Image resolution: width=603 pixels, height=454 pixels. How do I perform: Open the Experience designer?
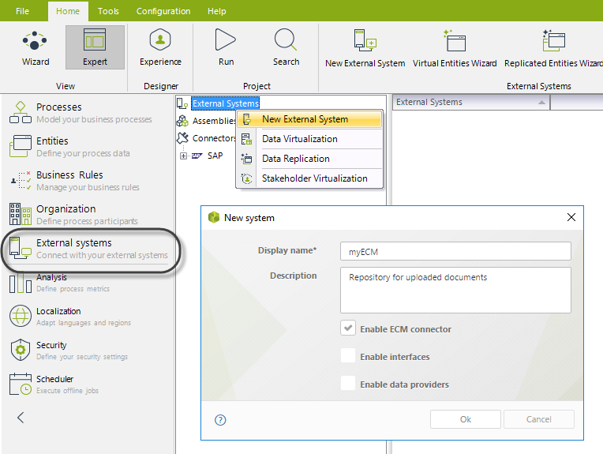click(160, 47)
